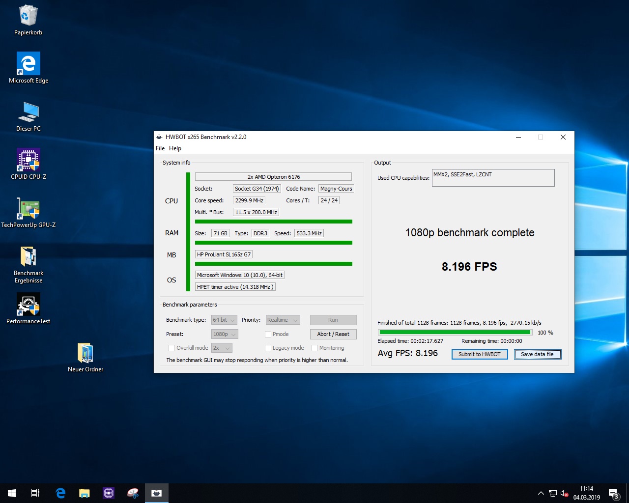This screenshot has height=503, width=629.
Task: Open Benchmark Ergebnisse folder icon
Action: coord(28,264)
